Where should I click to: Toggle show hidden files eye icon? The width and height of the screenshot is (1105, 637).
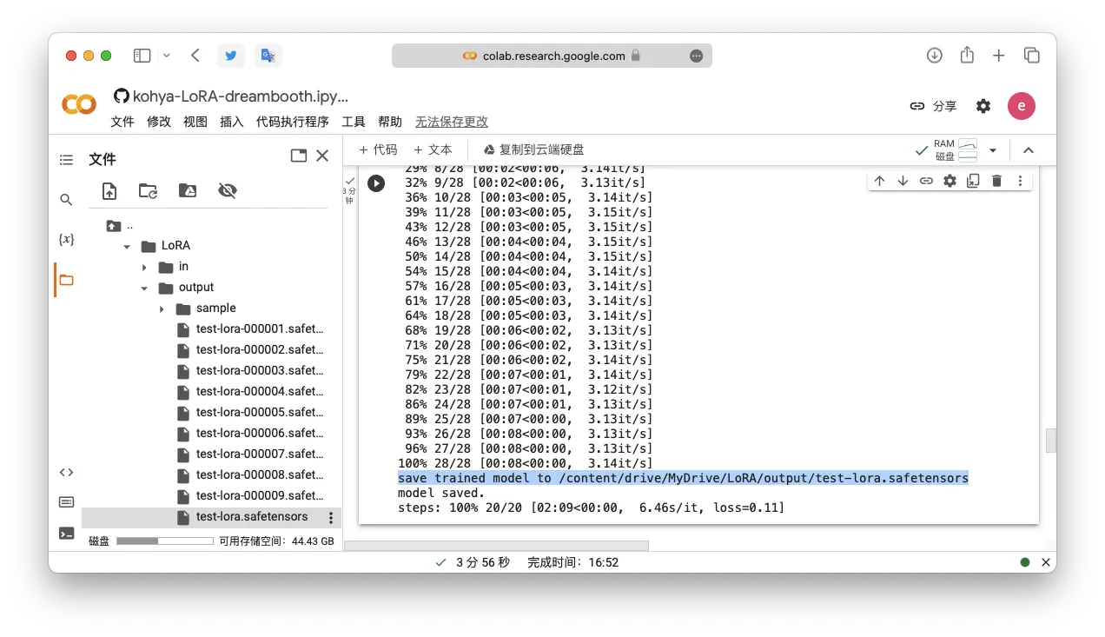coord(228,191)
